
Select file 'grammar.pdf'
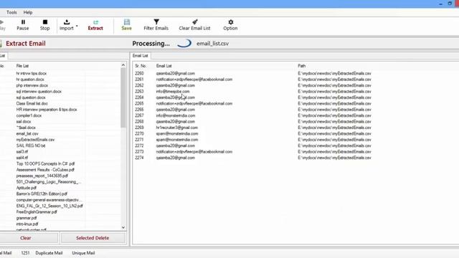click(x=27, y=218)
